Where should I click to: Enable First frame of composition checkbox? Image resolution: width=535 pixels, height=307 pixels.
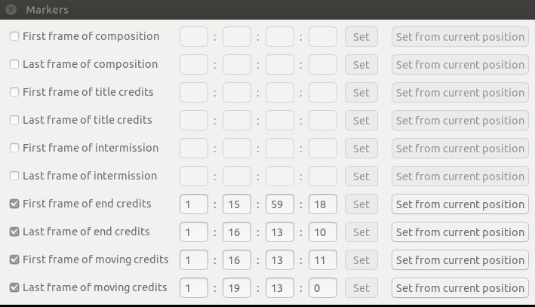[x=14, y=36]
